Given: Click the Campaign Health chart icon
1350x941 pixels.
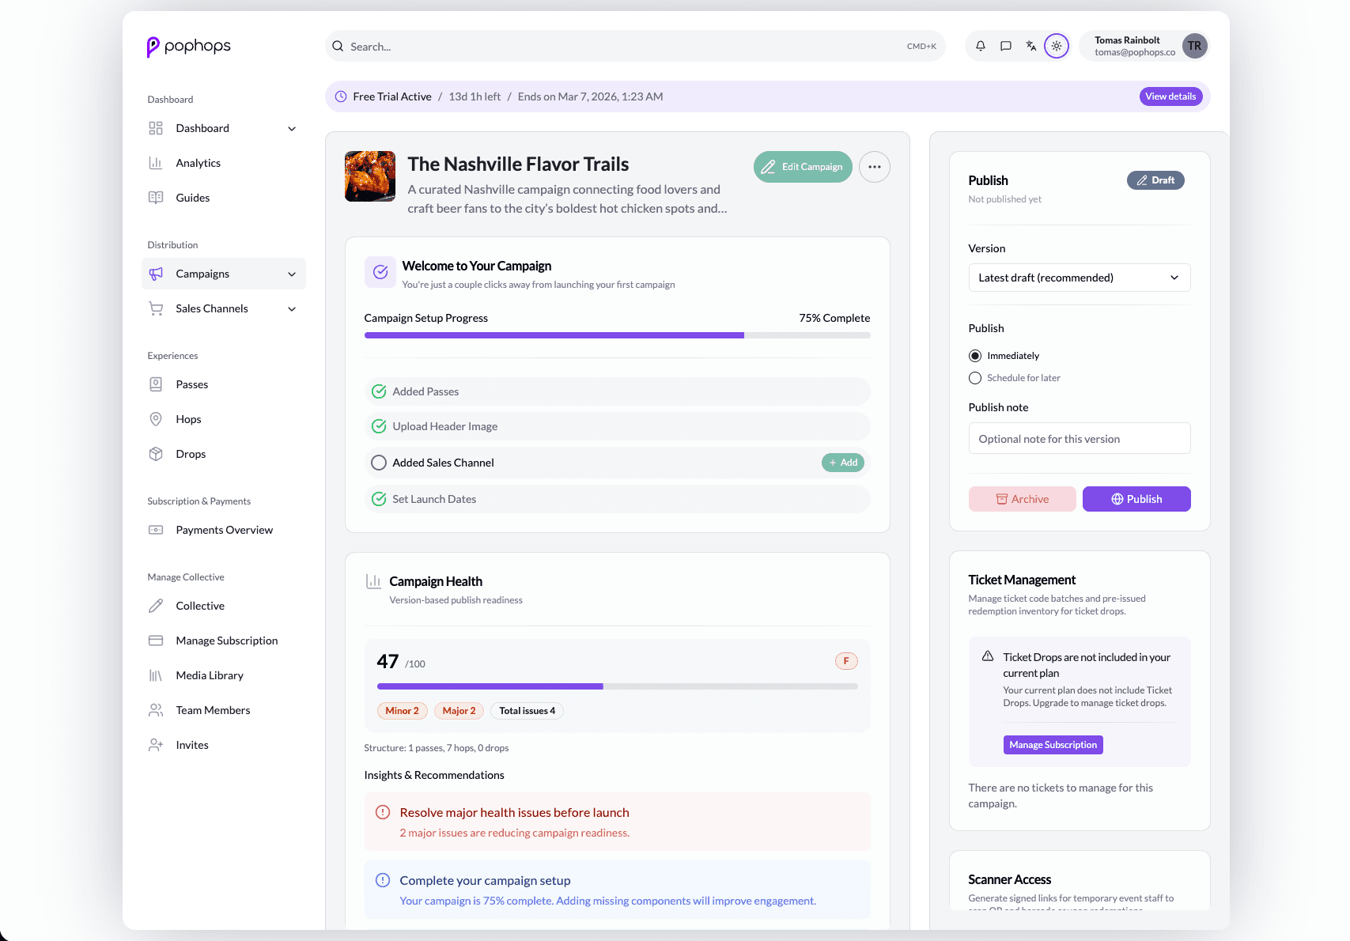Looking at the screenshot, I should tap(373, 581).
